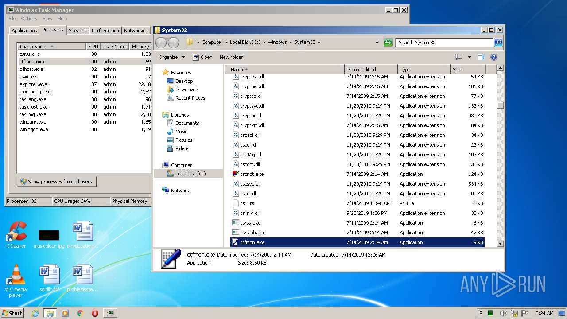
Task: Open View menu in Task Manager
Action: pos(47,19)
